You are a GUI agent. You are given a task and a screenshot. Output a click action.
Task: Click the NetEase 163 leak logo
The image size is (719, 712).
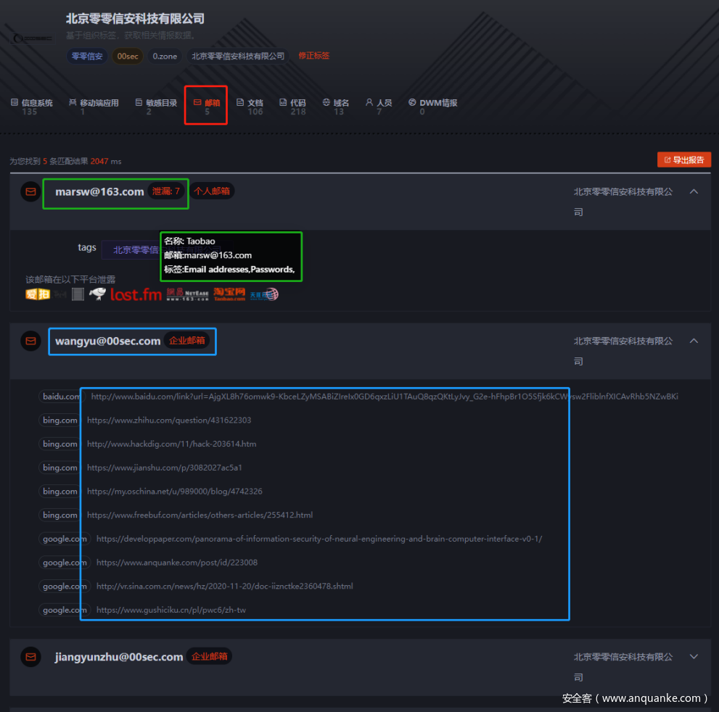[x=187, y=294]
